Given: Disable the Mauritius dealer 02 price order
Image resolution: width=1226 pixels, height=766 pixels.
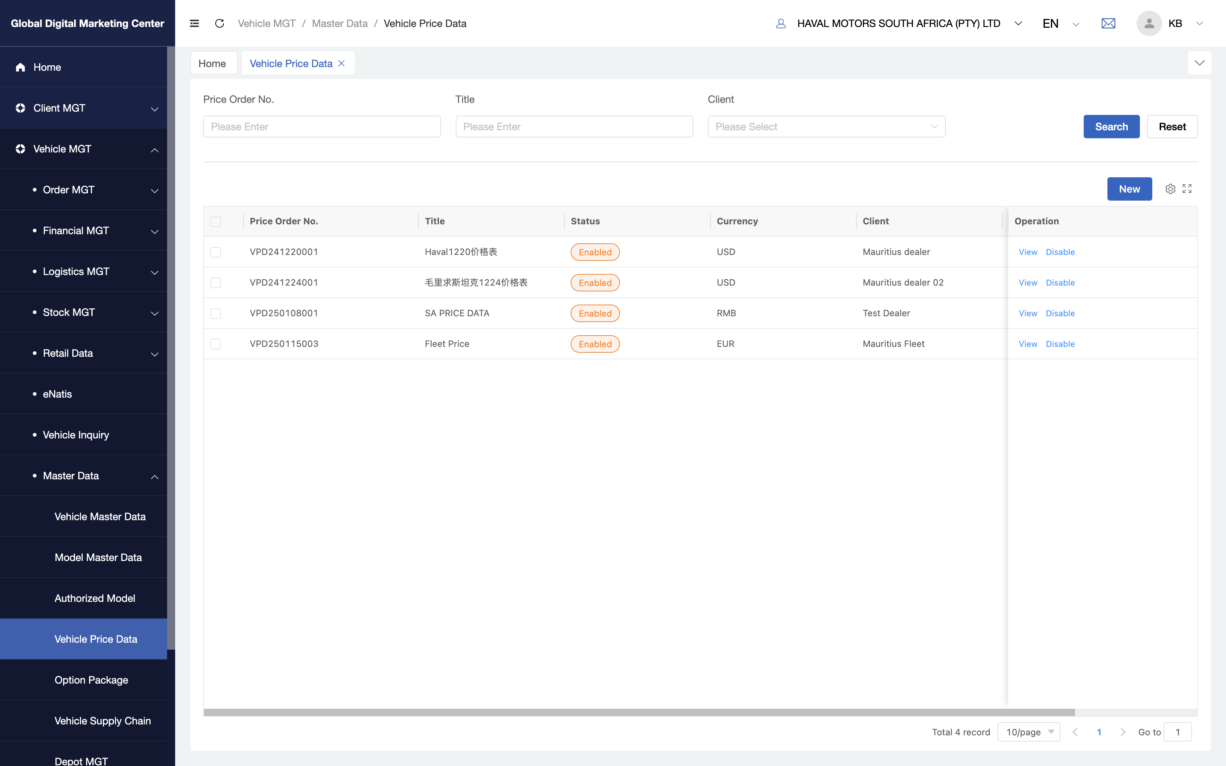Looking at the screenshot, I should (x=1060, y=283).
